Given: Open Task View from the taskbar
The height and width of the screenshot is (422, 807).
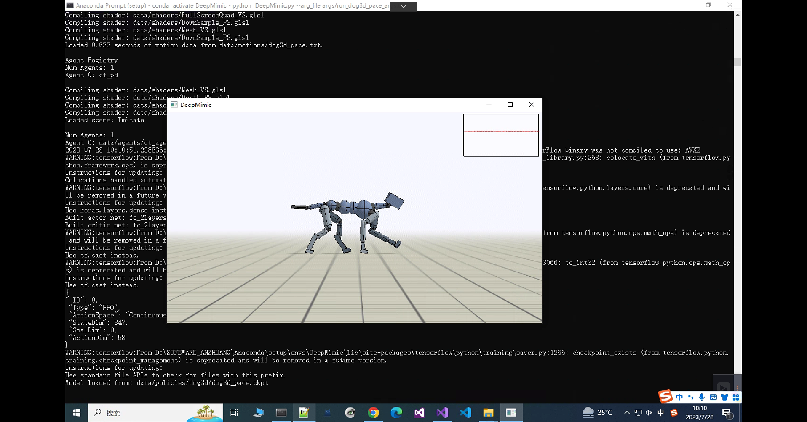Looking at the screenshot, I should tap(235, 413).
